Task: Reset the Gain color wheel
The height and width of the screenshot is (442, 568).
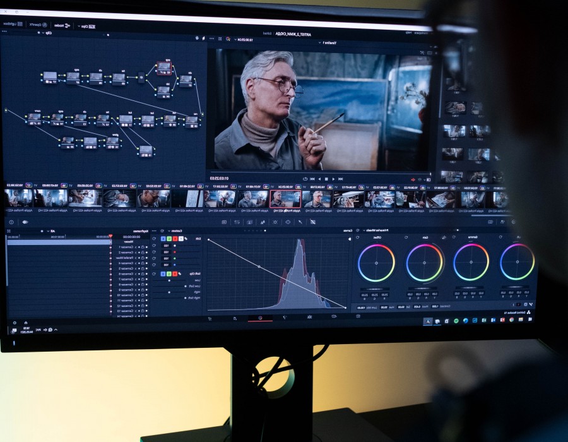Action: coord(406,238)
